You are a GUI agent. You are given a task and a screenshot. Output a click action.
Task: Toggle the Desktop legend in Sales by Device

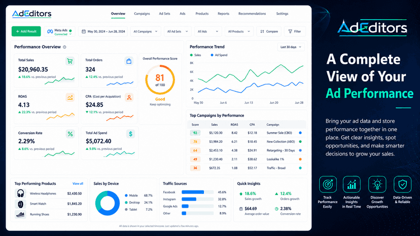tap(132, 203)
